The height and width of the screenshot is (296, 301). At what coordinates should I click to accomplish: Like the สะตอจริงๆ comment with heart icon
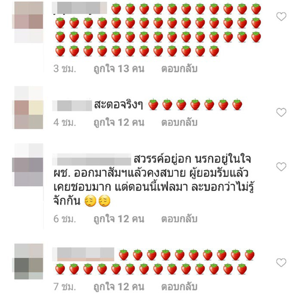(281, 112)
